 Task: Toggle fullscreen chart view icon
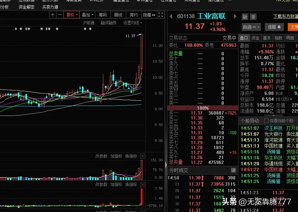(161, 15)
